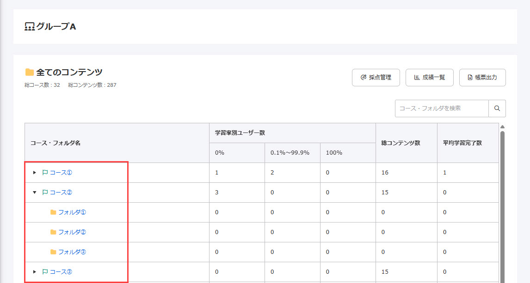
Task: Open the 成績一覧 button
Action: 430,78
